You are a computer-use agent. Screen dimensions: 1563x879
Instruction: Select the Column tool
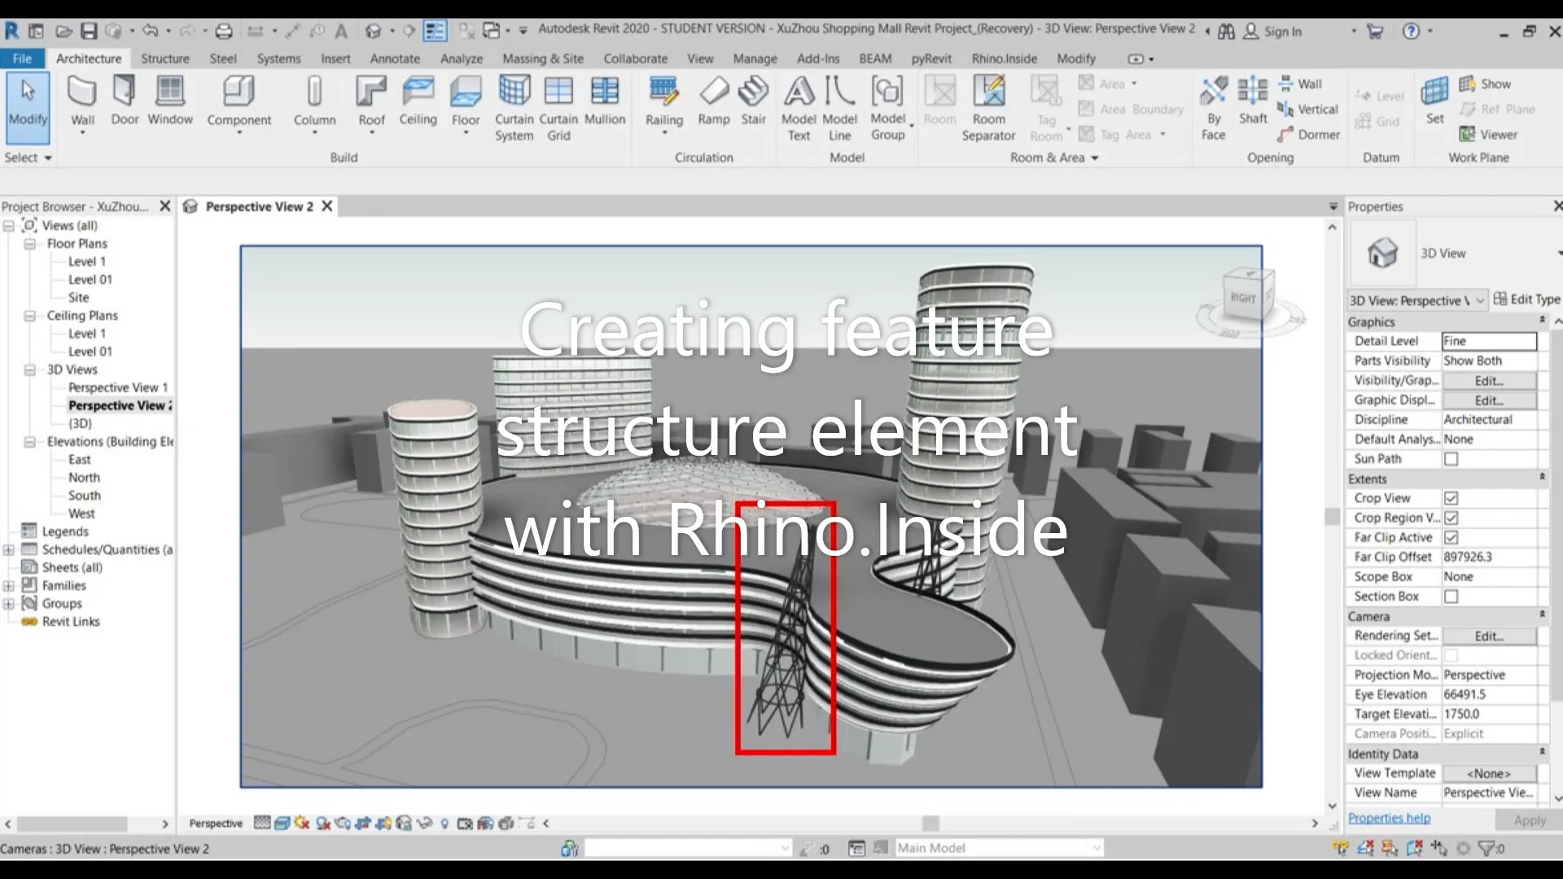314,103
